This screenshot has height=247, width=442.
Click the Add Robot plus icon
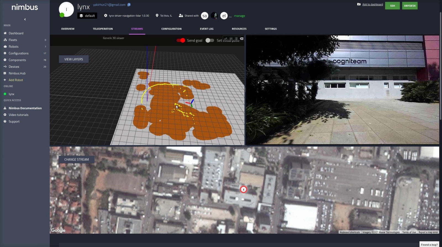[5, 80]
